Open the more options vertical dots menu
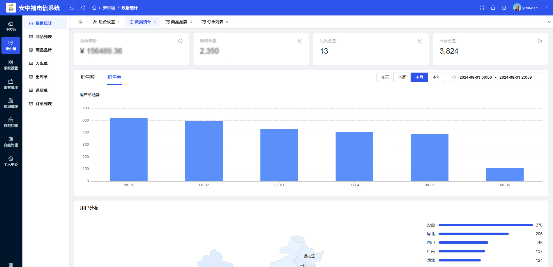 click(547, 8)
